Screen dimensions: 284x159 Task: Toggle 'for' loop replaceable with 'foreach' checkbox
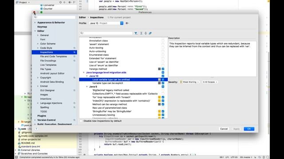163,97
